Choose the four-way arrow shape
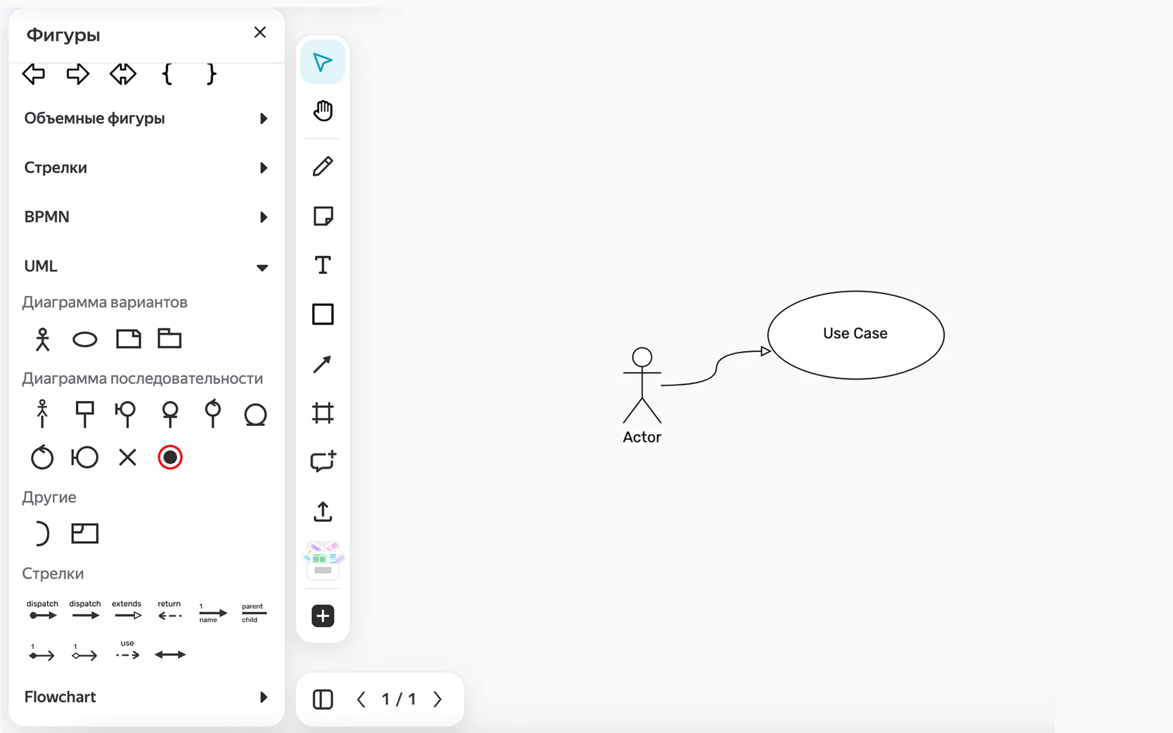This screenshot has height=733, width=1173. (123, 74)
